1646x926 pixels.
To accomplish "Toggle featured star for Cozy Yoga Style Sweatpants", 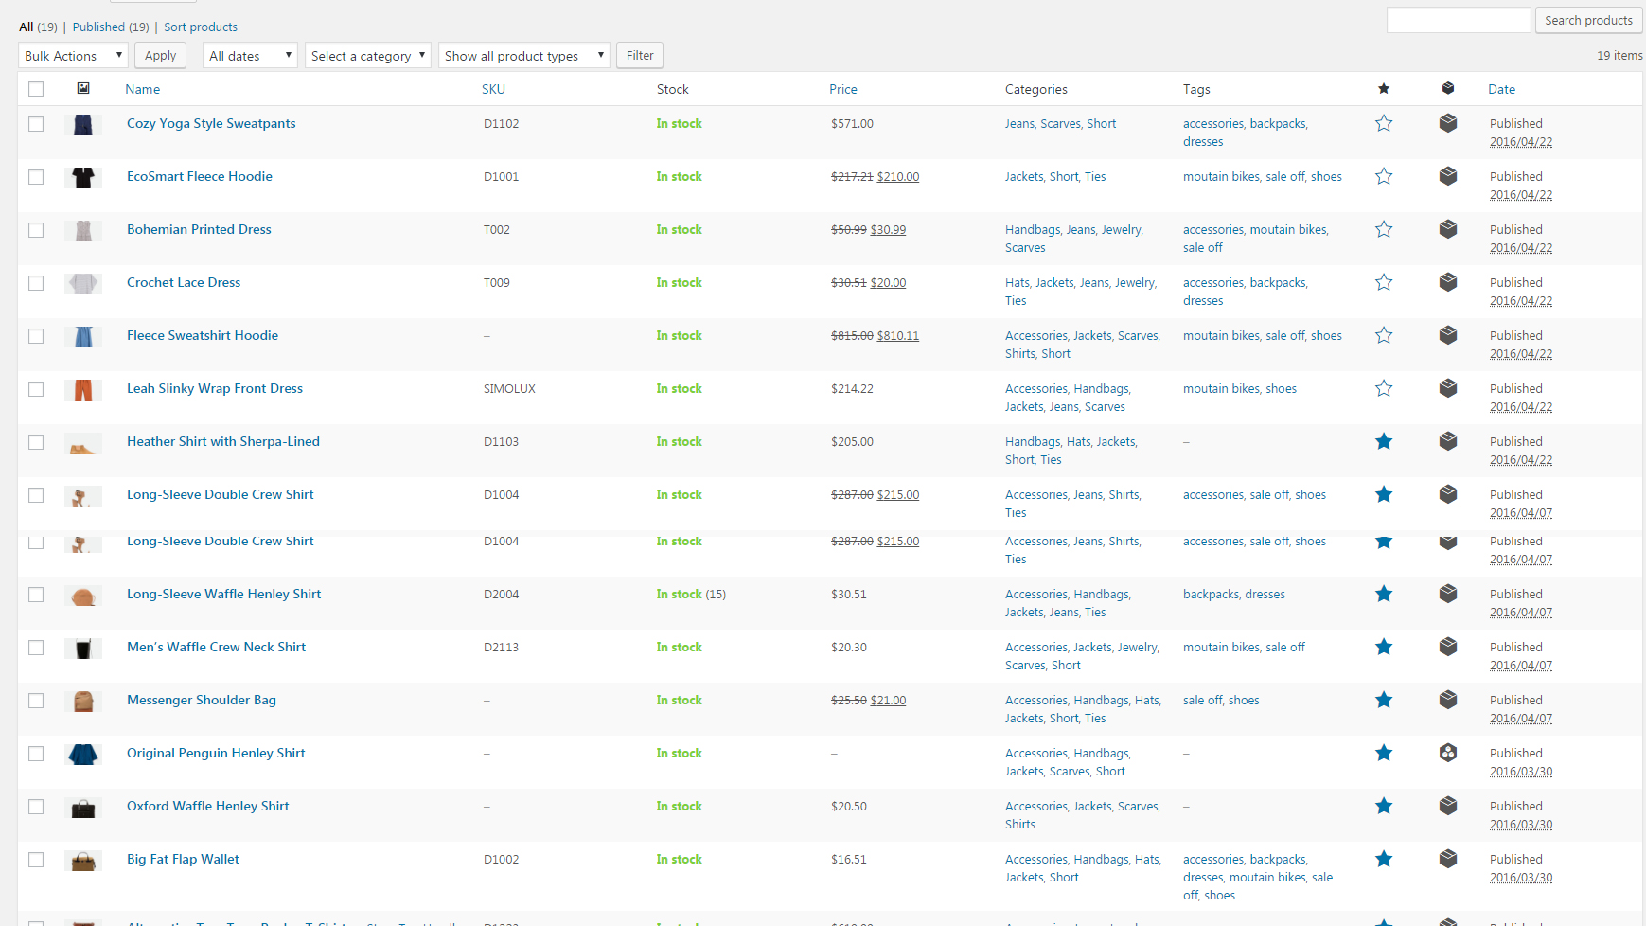I will point(1384,123).
